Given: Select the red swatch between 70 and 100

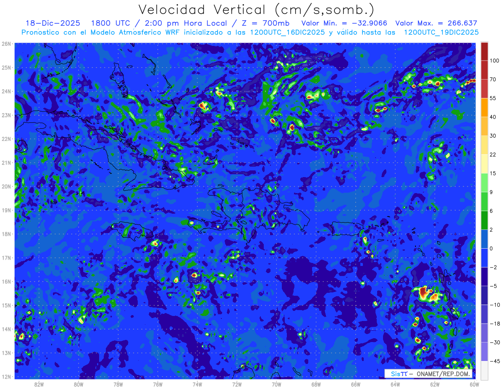Looking at the screenshot, I should [x=484, y=70].
